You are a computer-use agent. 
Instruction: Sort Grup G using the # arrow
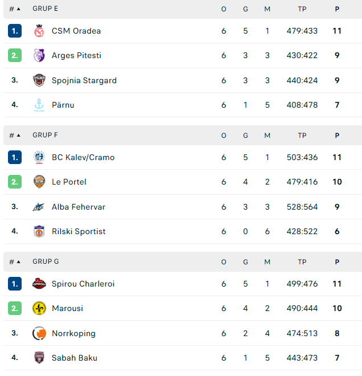point(19,262)
